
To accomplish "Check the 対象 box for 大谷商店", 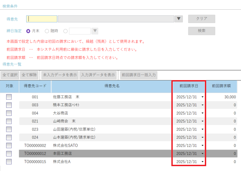I will pos(9,113).
